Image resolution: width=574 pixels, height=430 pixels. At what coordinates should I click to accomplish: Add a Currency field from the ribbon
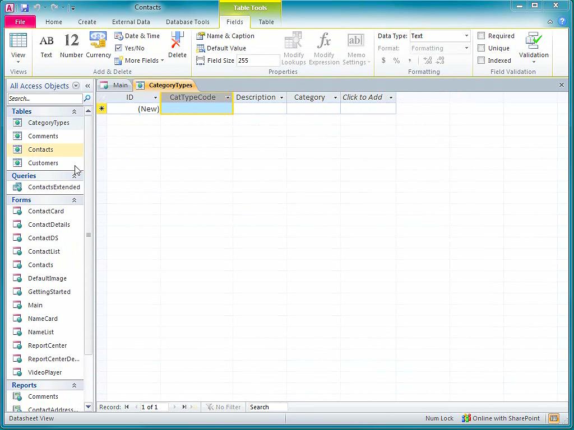(98, 46)
